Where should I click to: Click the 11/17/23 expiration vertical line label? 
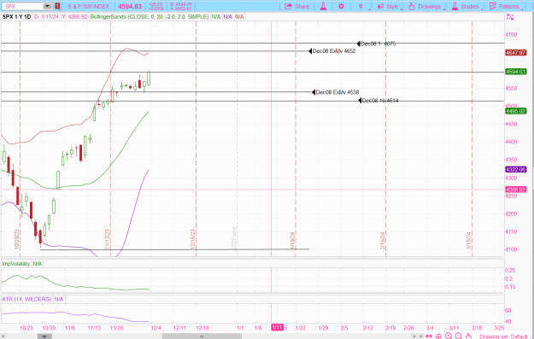click(x=108, y=239)
